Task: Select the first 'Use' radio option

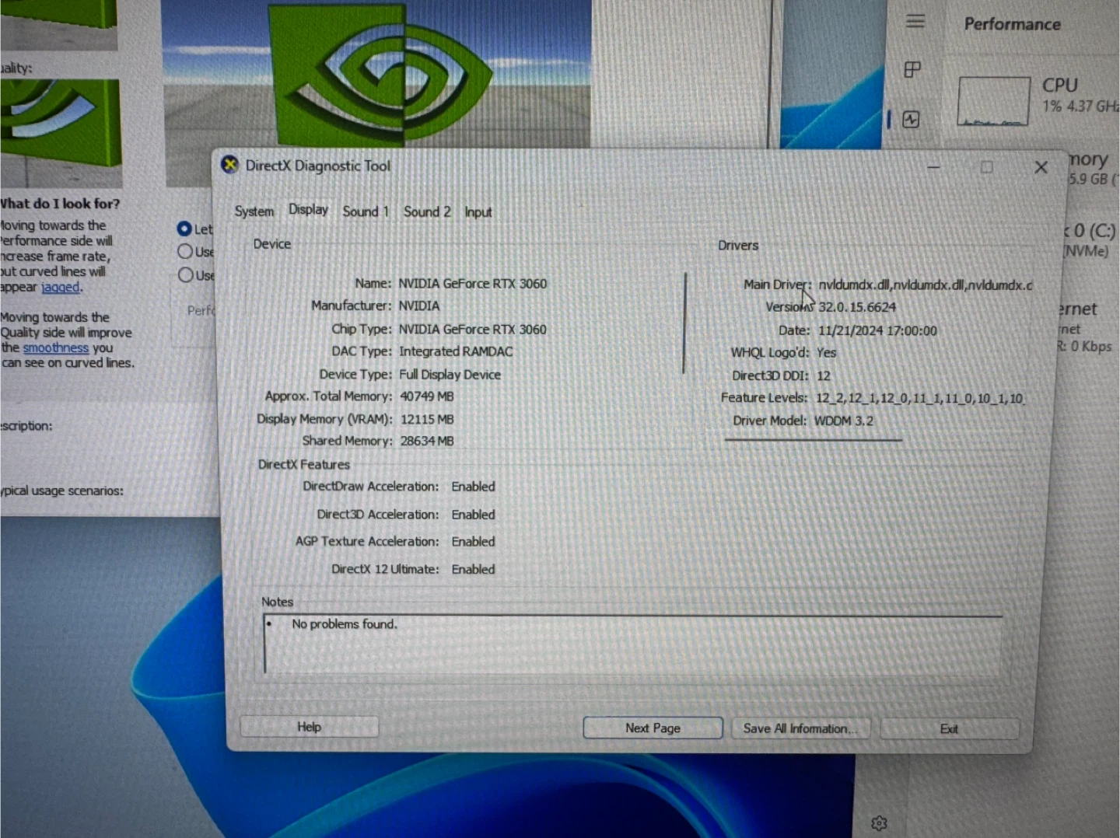Action: (x=185, y=251)
